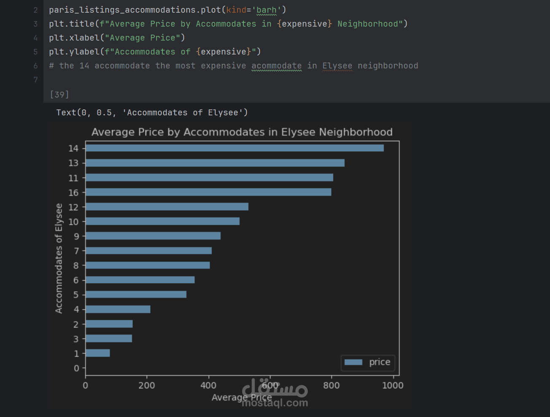
Task: Click the bar for 13 accommodates
Action: (x=215, y=163)
